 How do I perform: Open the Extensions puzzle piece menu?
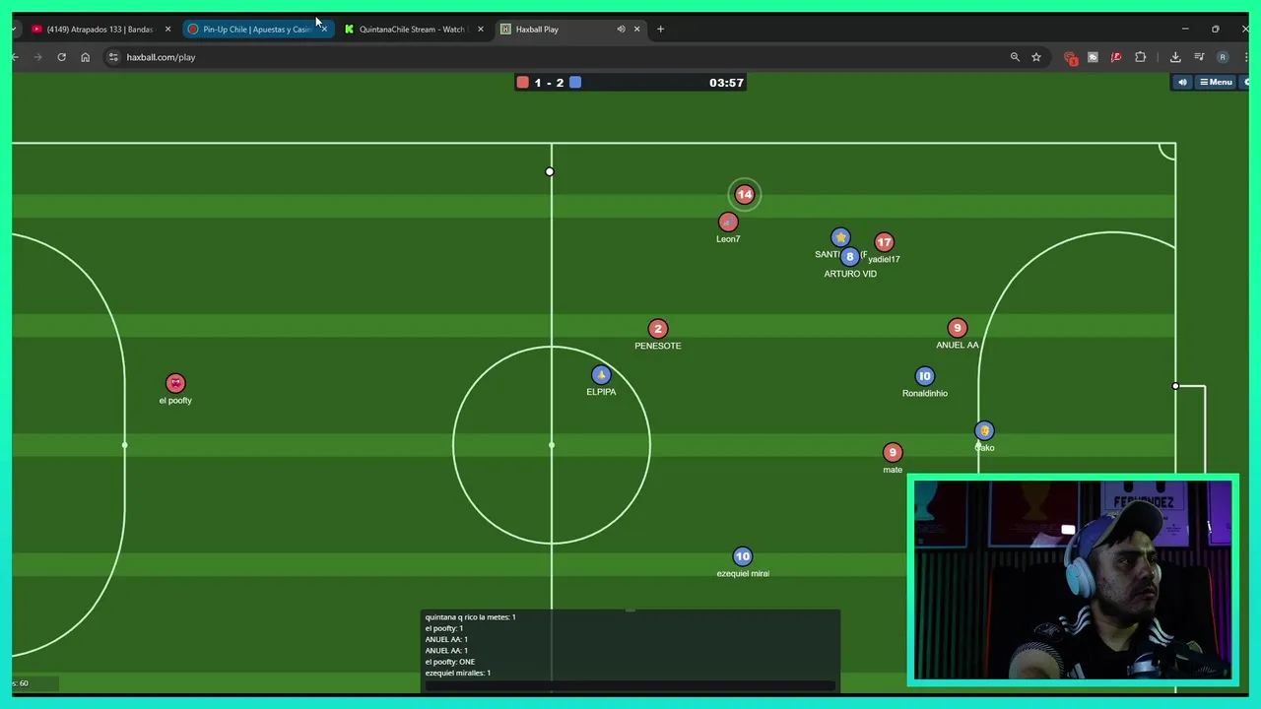coord(1141,57)
